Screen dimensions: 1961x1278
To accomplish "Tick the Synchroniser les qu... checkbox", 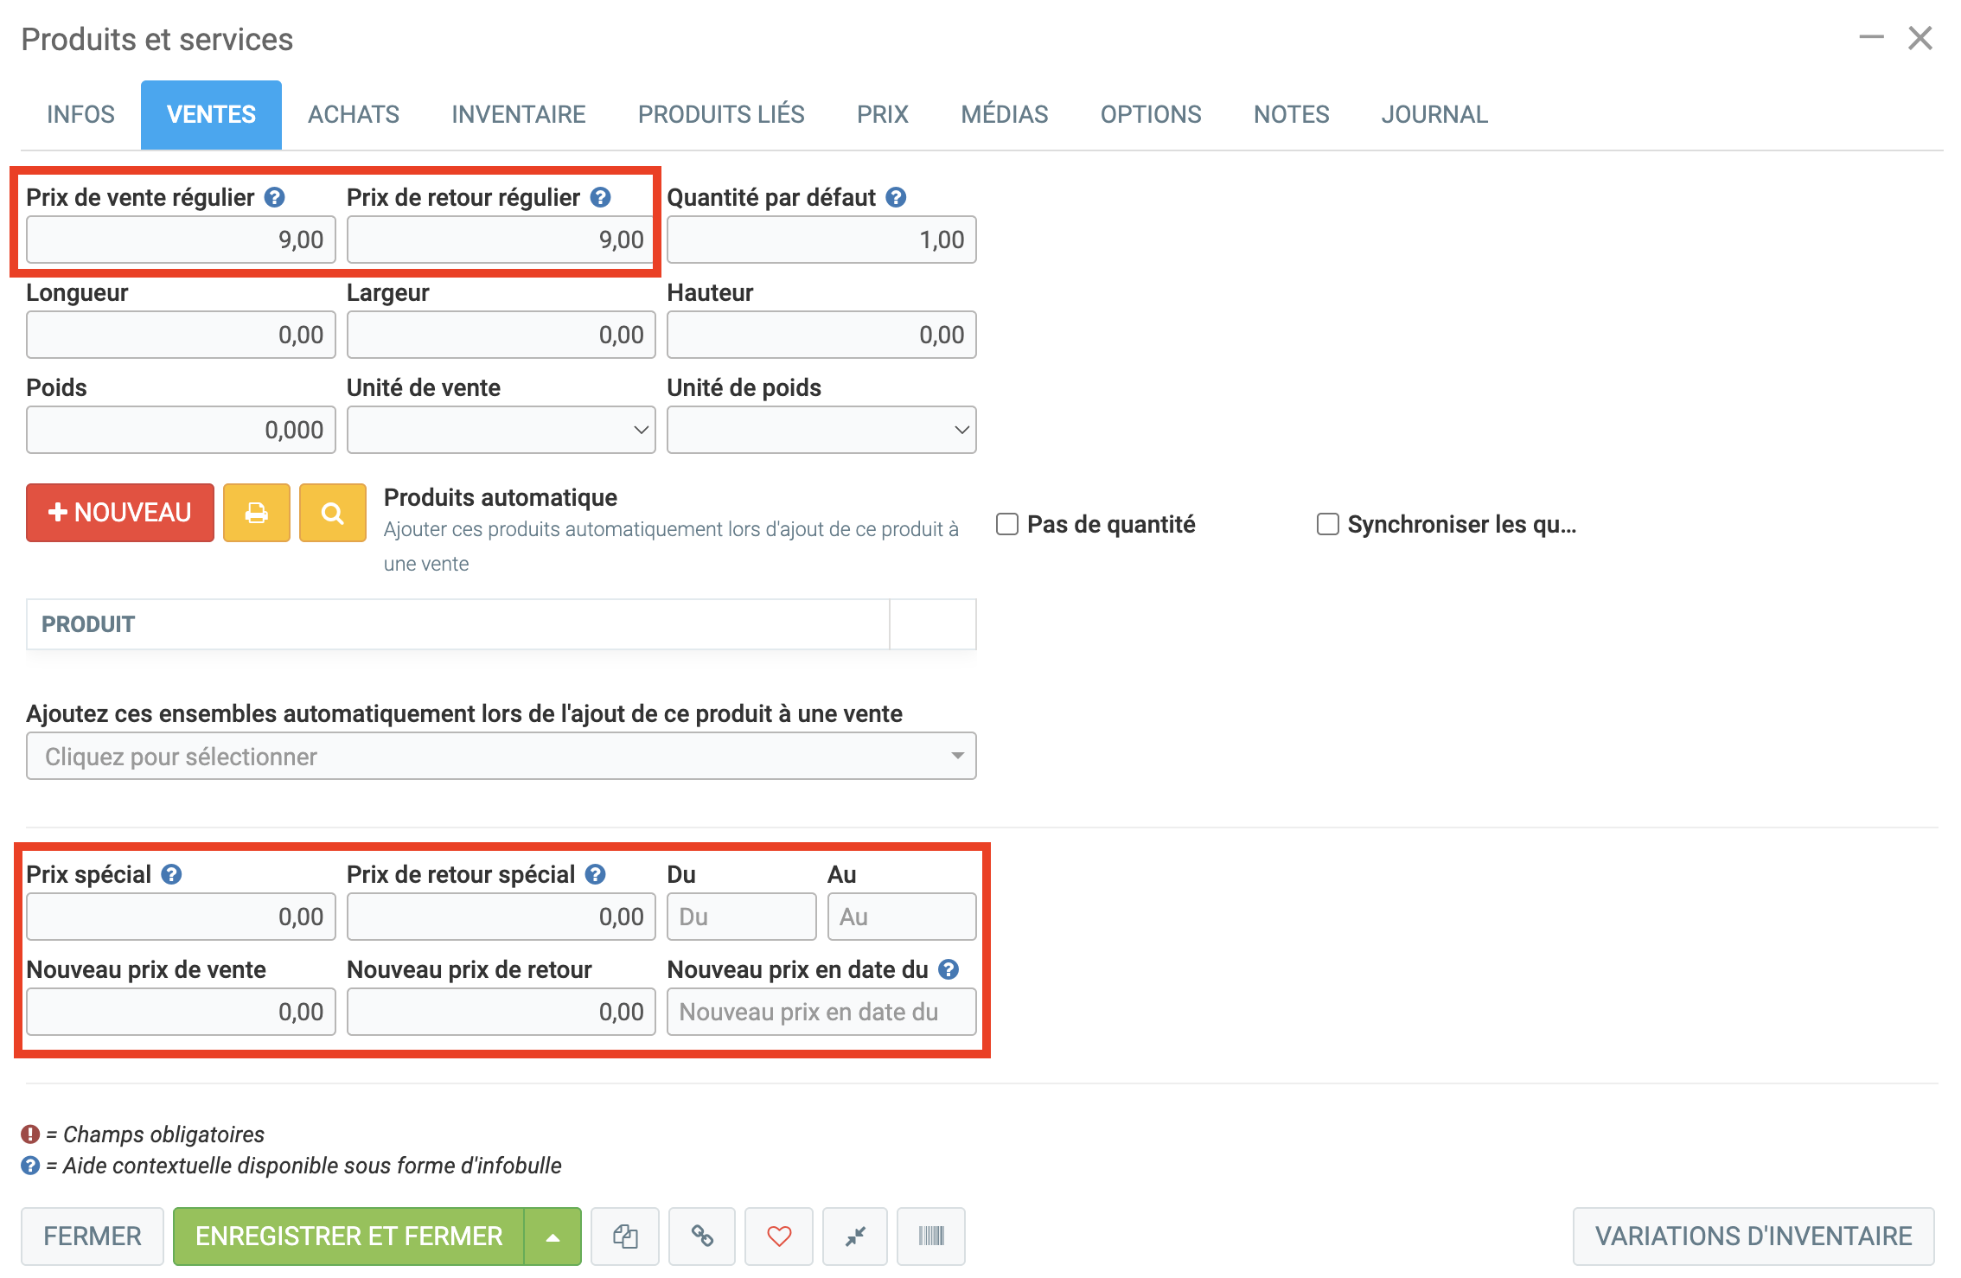I will pos(1327,524).
